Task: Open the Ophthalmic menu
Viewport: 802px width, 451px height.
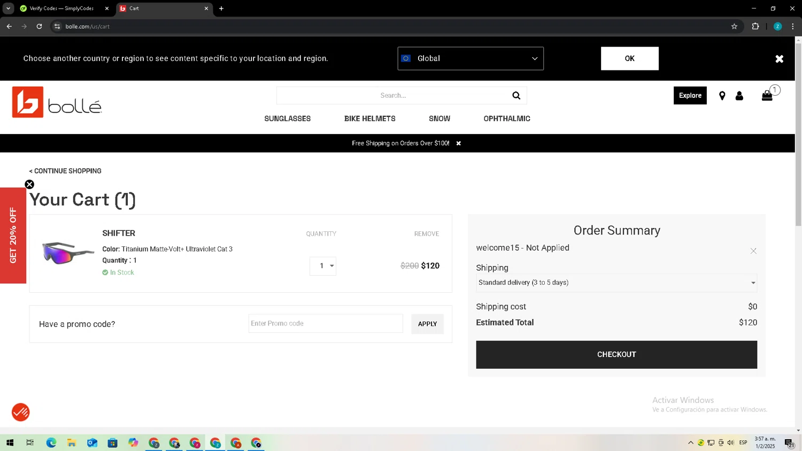Action: point(507,119)
